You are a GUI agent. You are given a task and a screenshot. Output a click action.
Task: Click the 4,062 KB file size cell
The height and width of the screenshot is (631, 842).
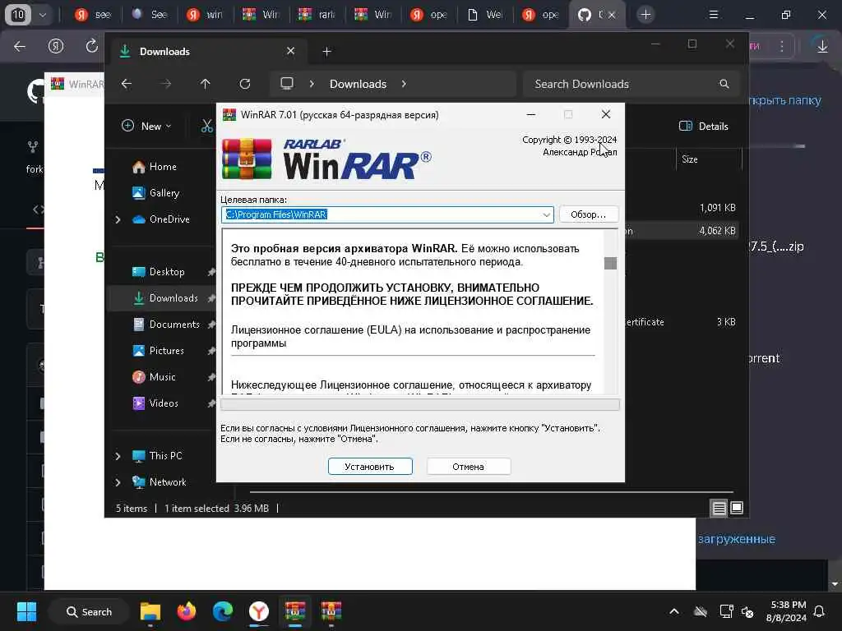click(x=717, y=231)
